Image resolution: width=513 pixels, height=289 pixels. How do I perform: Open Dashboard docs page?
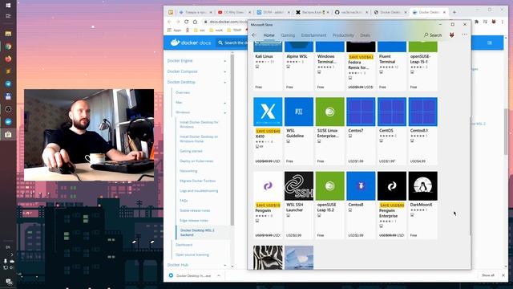pos(184,245)
